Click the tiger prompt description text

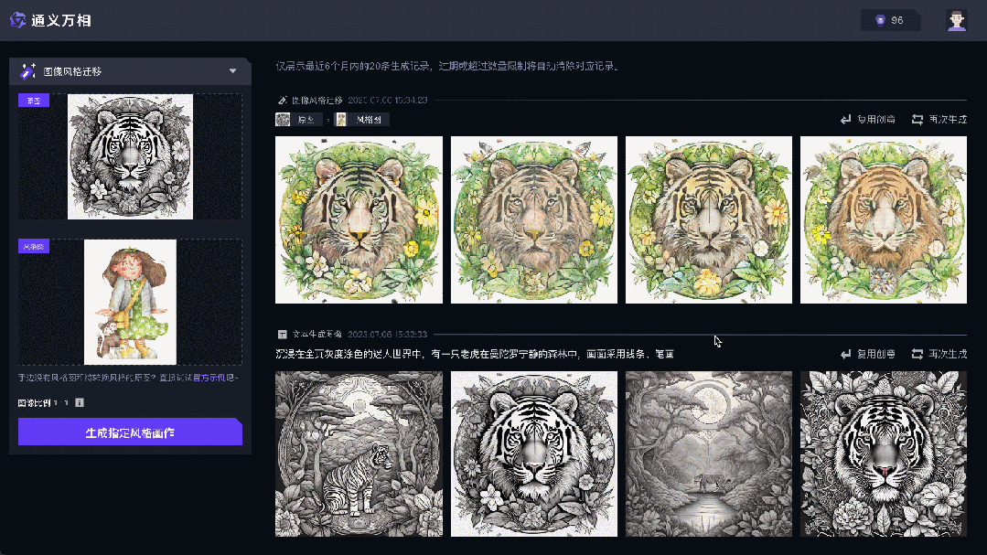point(475,354)
